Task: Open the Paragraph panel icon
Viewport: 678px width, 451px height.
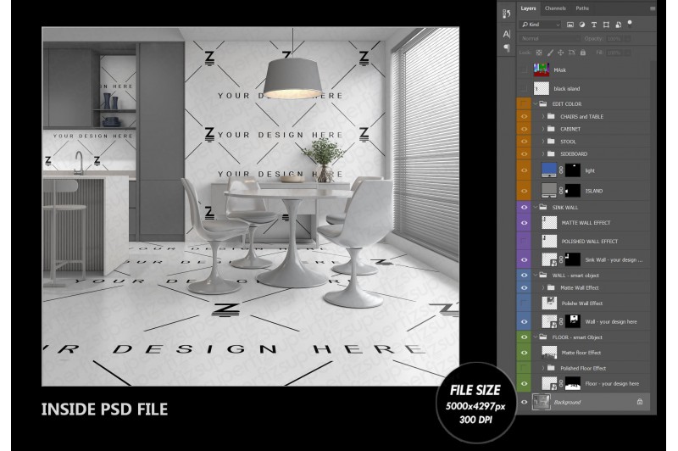Action: point(506,47)
